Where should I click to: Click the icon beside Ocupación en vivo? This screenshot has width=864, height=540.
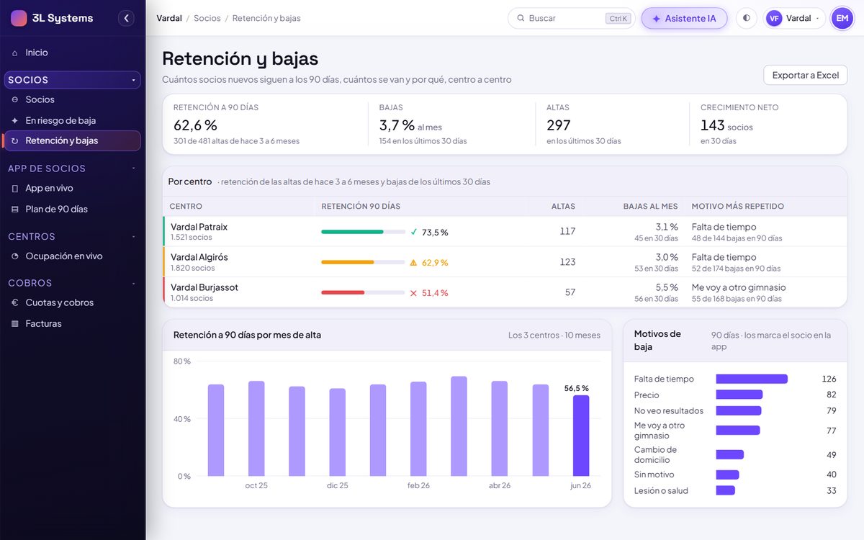pyautogui.click(x=15, y=256)
